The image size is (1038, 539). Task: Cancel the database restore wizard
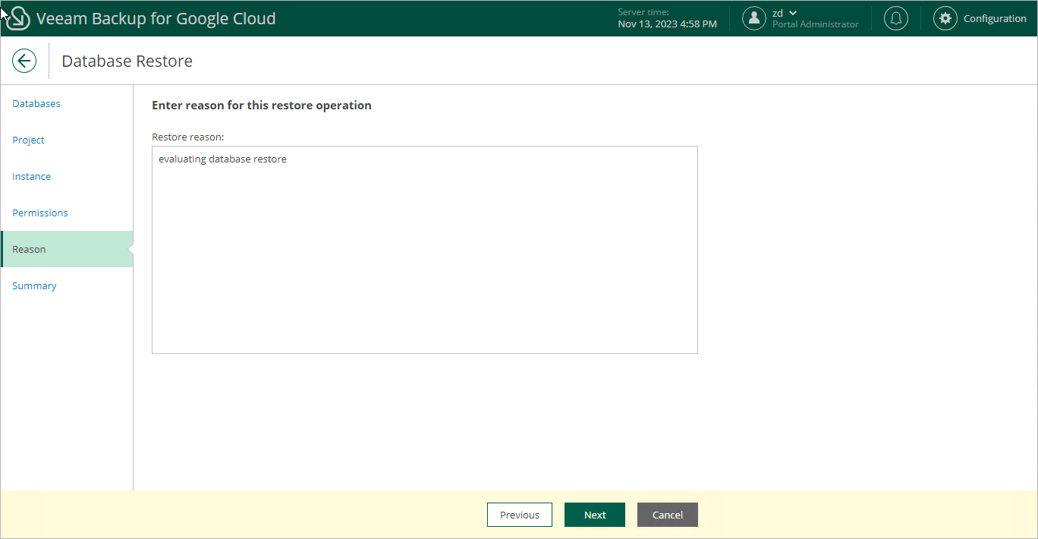pos(668,515)
